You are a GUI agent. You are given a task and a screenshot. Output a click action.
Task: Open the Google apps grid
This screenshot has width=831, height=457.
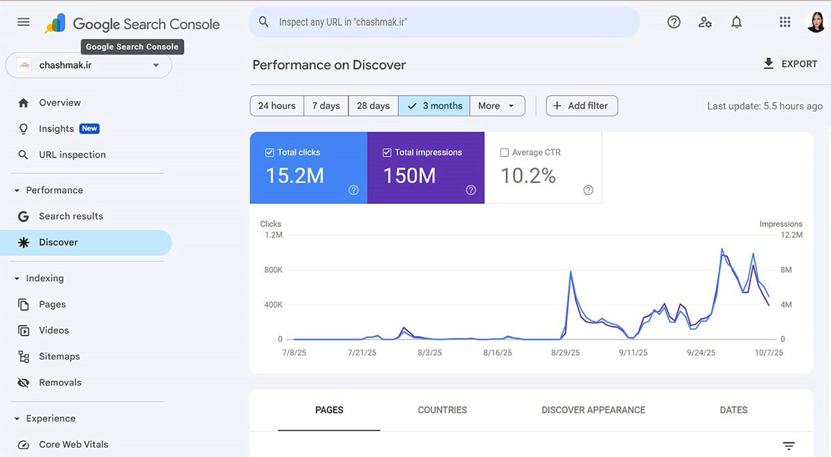pyautogui.click(x=785, y=22)
